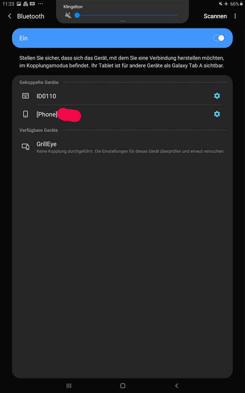This screenshot has width=245, height=393.
Task: Tap the battery percentage in the status bar
Action: tap(234, 4)
